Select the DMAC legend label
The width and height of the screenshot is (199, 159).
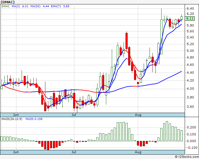pos(6,6)
